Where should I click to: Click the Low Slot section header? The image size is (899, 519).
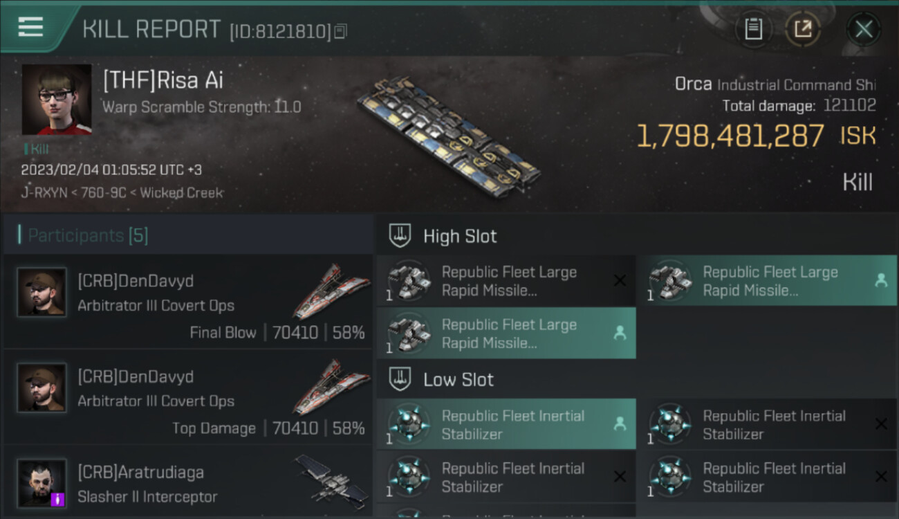[458, 379]
